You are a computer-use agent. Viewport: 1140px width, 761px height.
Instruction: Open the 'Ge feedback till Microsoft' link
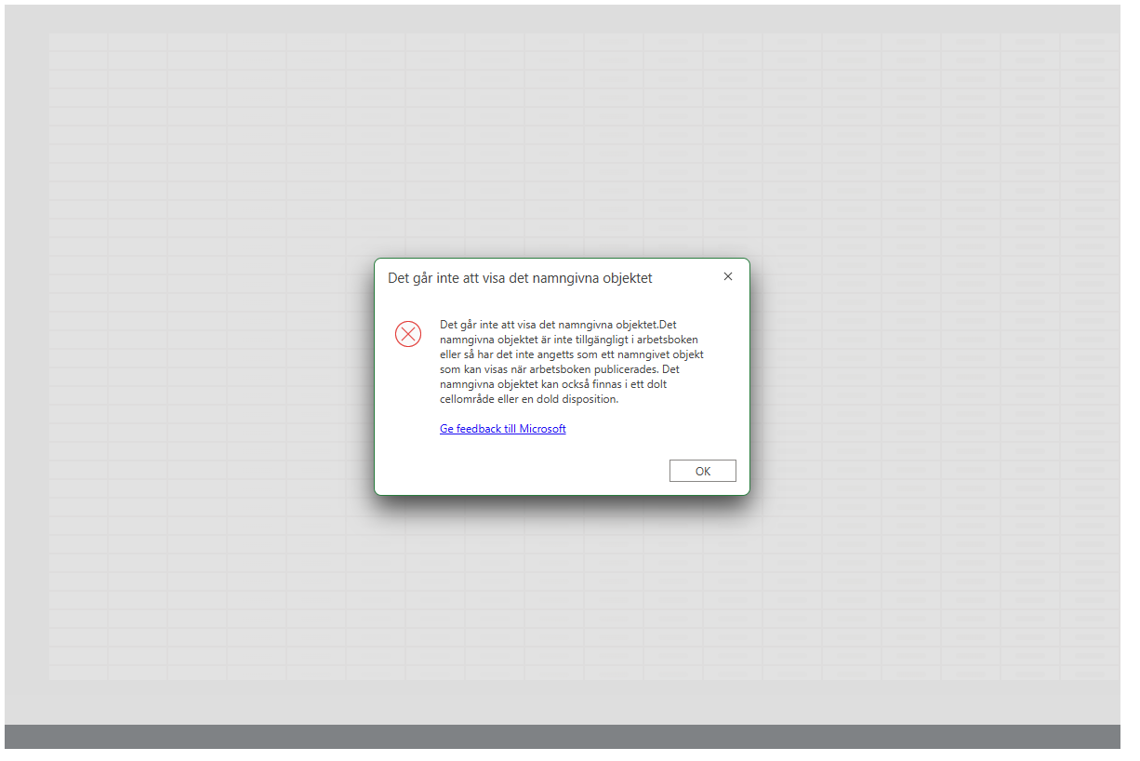coord(502,429)
